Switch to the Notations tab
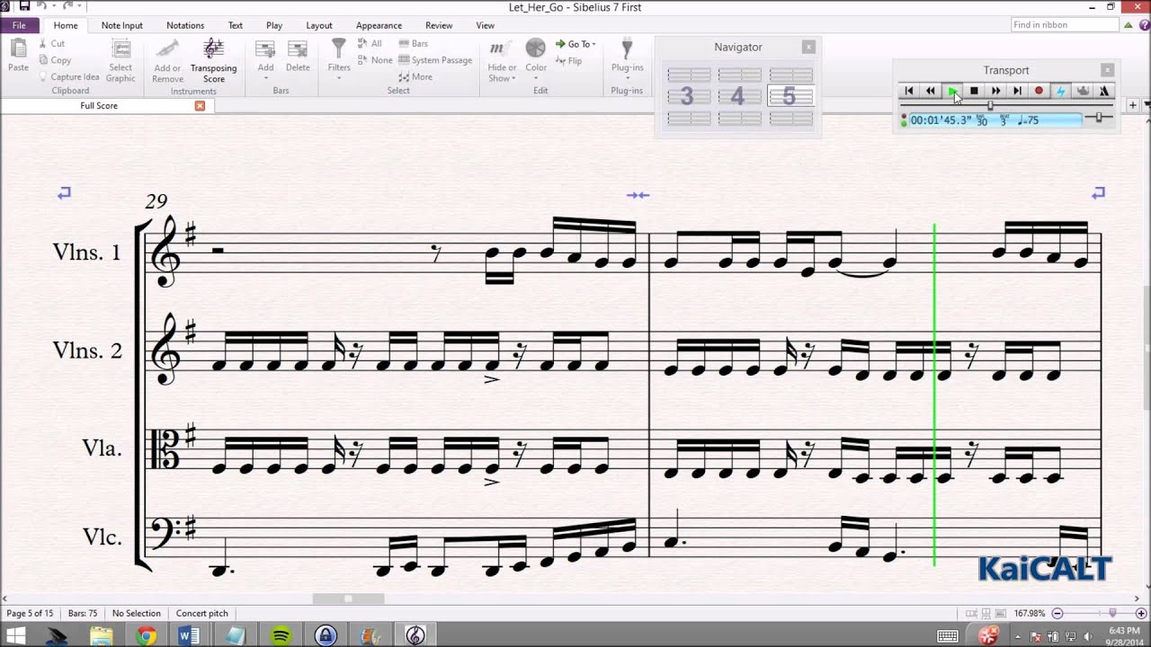This screenshot has height=647, width=1151. click(x=185, y=25)
